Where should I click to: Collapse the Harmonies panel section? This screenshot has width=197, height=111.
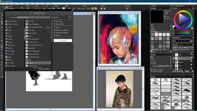pos(174,38)
